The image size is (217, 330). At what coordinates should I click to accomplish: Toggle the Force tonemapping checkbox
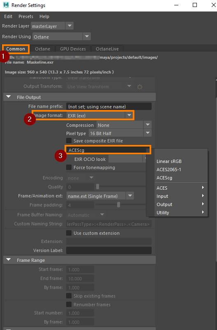[69, 167]
